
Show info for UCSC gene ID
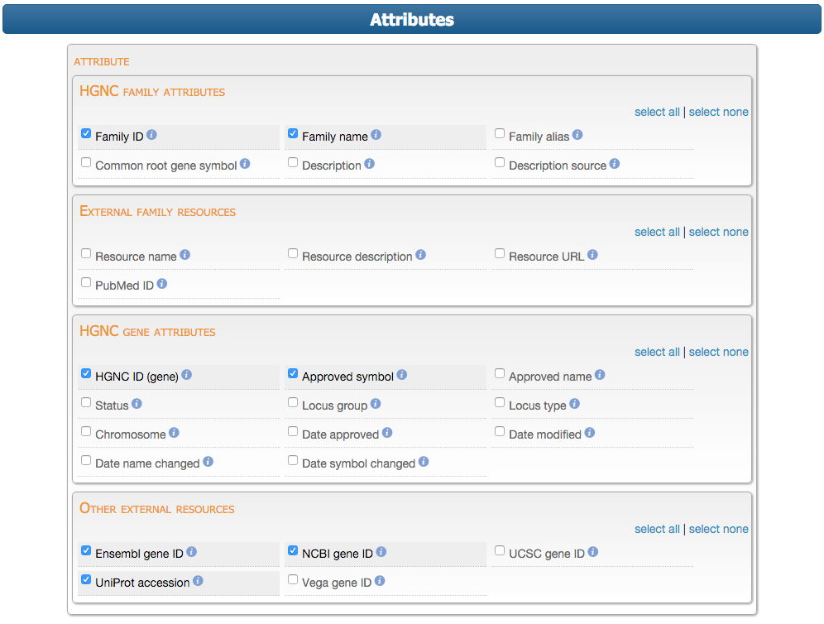593,552
